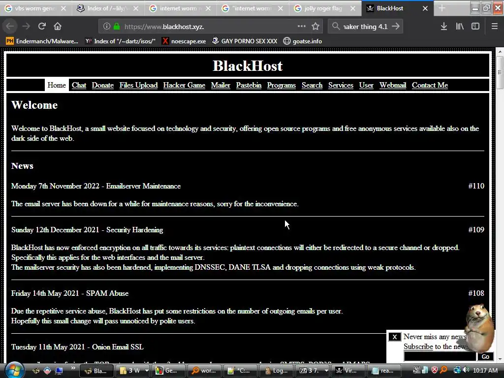Submit search with the arrow button
The height and width of the screenshot is (378, 504).
coord(396,27)
